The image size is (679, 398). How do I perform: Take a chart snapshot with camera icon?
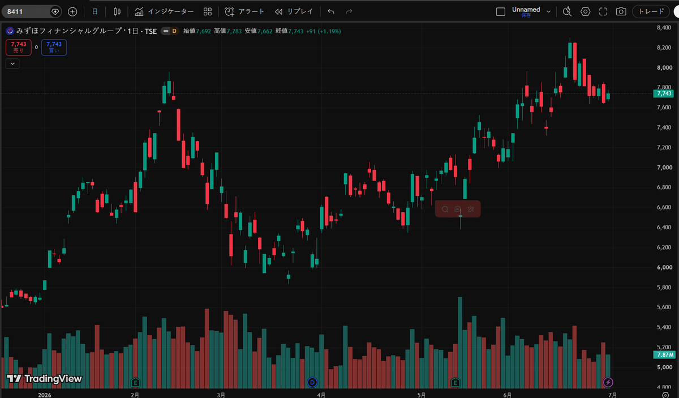coord(621,11)
